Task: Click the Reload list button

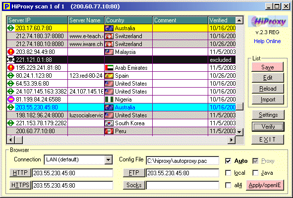Action: [x=268, y=89]
